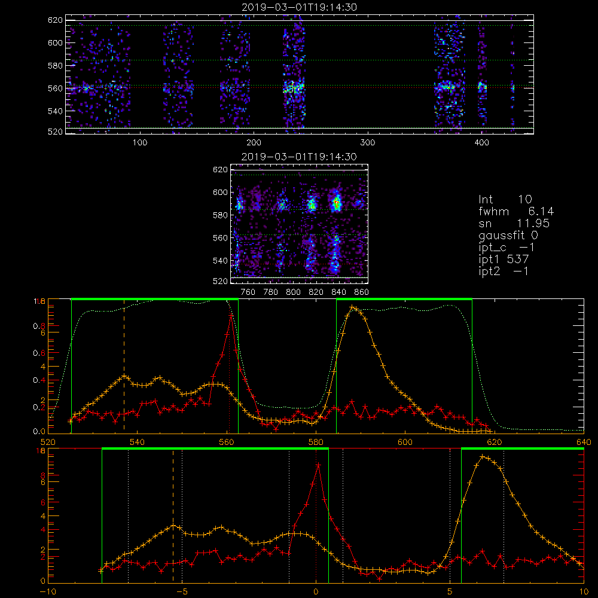Click x-axis label 580 on the upper profile plot
Viewport: 598px width, 598px height.
(x=316, y=443)
